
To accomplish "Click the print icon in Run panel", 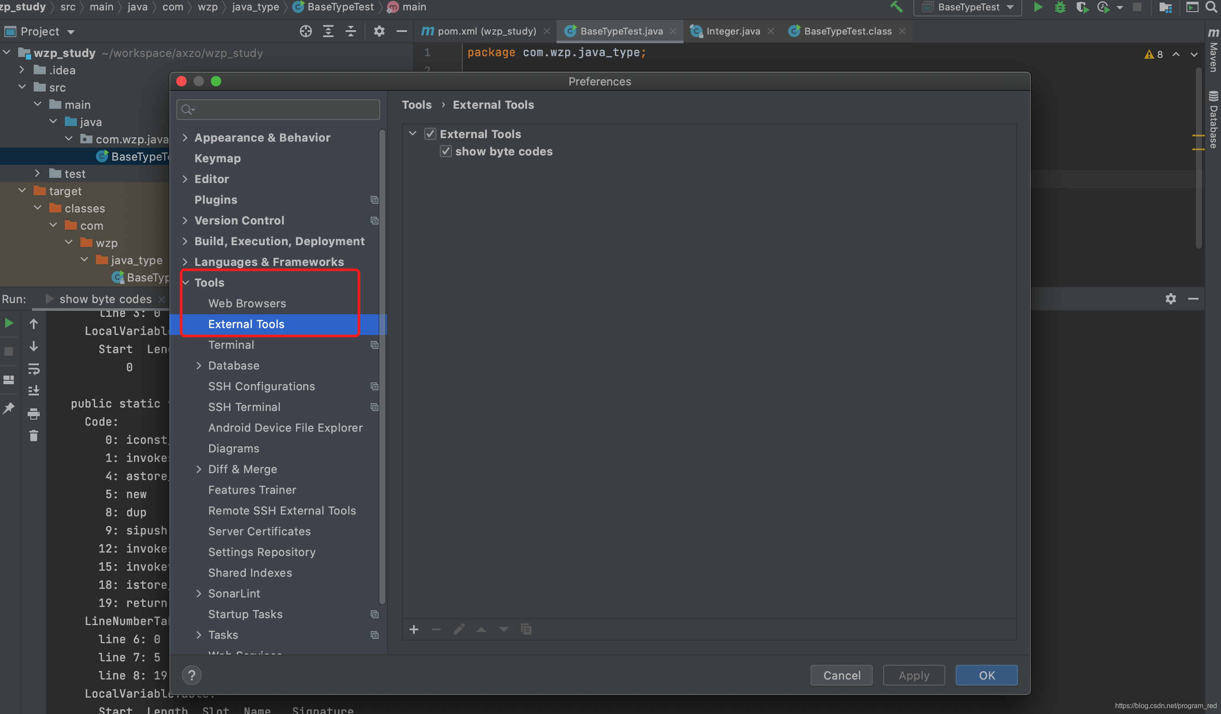I will (33, 414).
